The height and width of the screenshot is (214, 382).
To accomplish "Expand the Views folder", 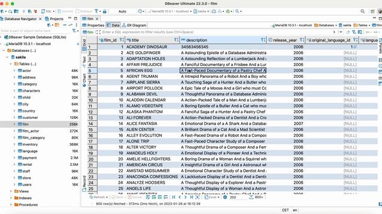I will [x=11, y=191].
